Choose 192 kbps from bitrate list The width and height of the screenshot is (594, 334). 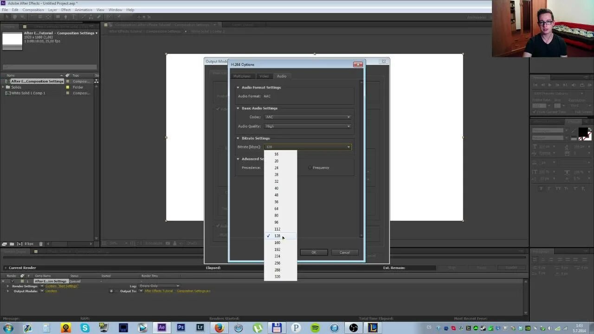tap(280, 250)
